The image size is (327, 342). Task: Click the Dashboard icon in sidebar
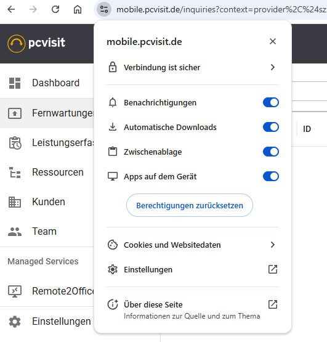(15, 83)
